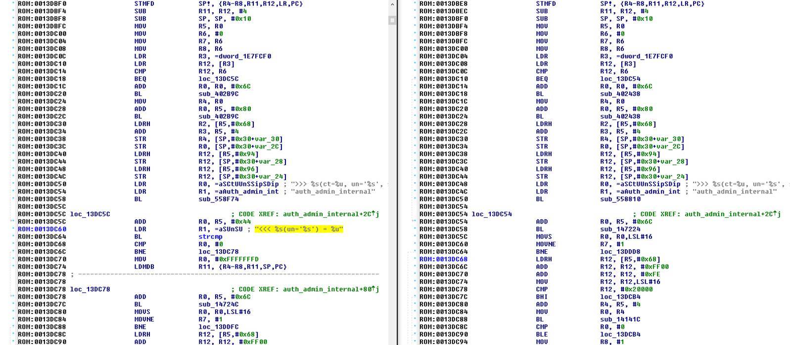Click the aSUnSU operand in left pane
This screenshot has height=345, width=790.
click(228, 229)
